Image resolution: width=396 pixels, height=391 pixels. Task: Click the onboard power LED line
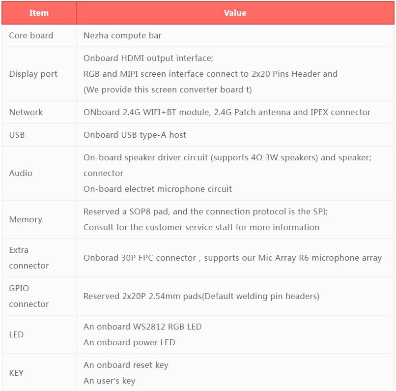[x=129, y=342]
